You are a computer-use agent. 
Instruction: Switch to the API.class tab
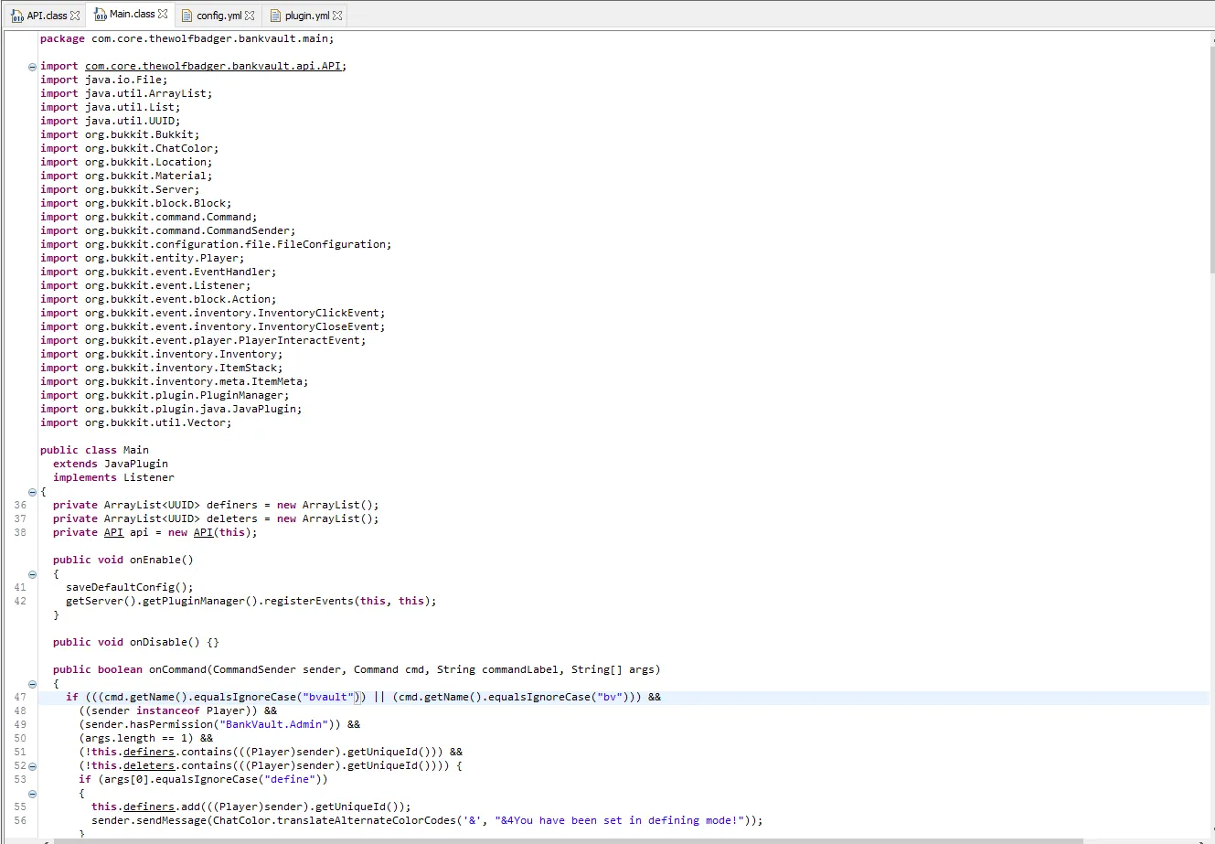(x=47, y=16)
